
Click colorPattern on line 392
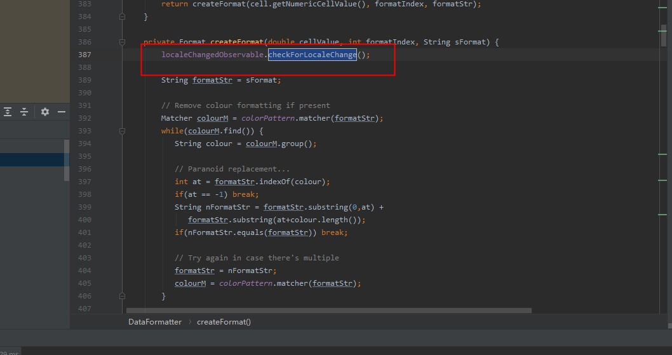pyautogui.click(x=268, y=118)
